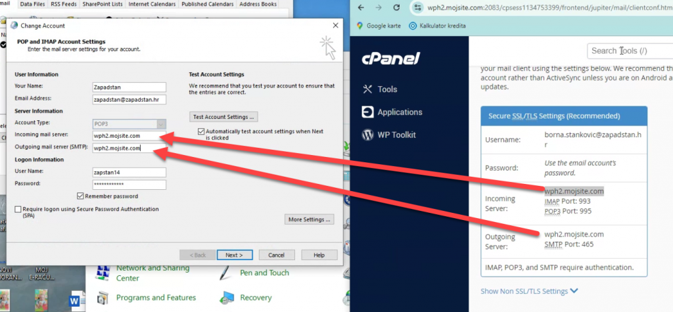Open WP Toolkit in cPanel sidebar
The width and height of the screenshot is (673, 312).
pos(396,135)
